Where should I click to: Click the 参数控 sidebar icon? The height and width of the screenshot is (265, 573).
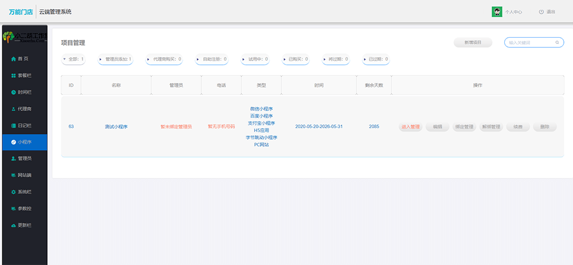[x=14, y=208]
